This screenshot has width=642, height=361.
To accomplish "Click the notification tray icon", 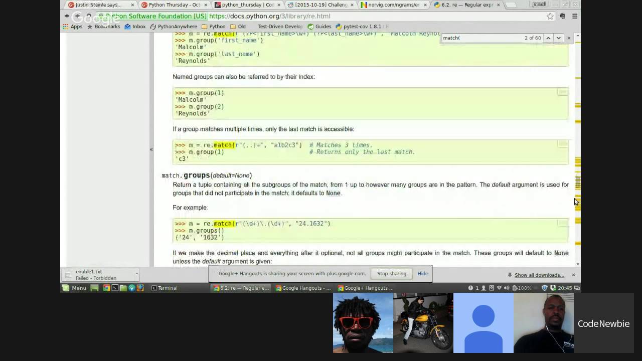I will click(x=470, y=288).
